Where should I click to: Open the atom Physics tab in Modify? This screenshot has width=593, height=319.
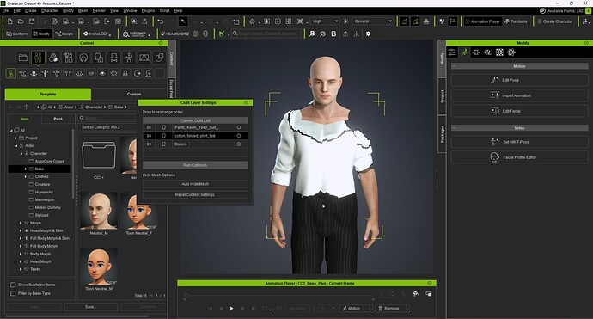(511, 52)
